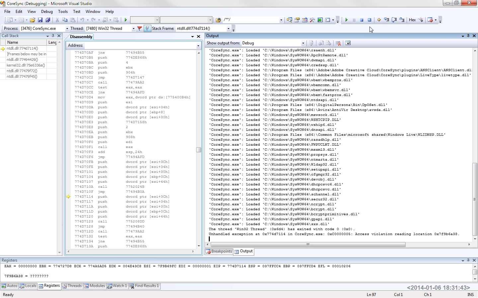Screen dimensions: 478x298
Task: Switch to the Find Results 1 tab
Action: point(144,286)
